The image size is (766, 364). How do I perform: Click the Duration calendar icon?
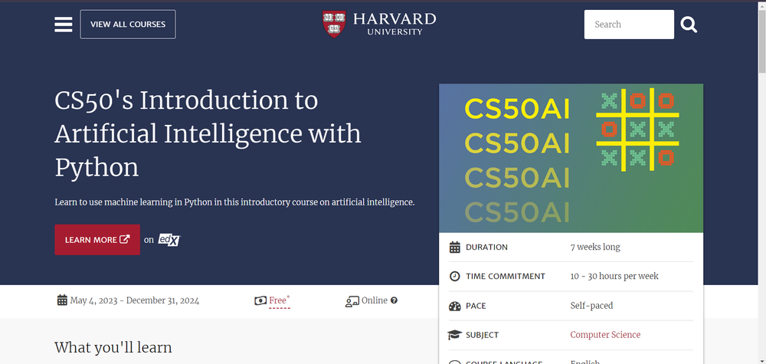pos(455,247)
